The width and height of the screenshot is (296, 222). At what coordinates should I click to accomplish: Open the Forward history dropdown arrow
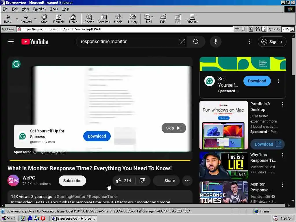pos(35,19)
